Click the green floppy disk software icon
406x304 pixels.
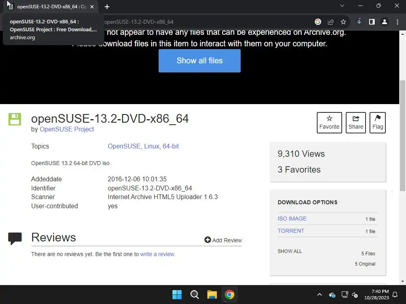pyautogui.click(x=15, y=119)
